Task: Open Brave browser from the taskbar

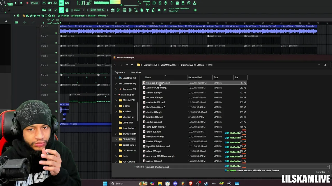Action: [x=191, y=183]
